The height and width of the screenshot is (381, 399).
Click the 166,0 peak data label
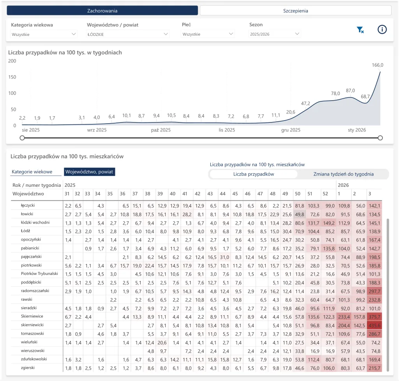[377, 65]
